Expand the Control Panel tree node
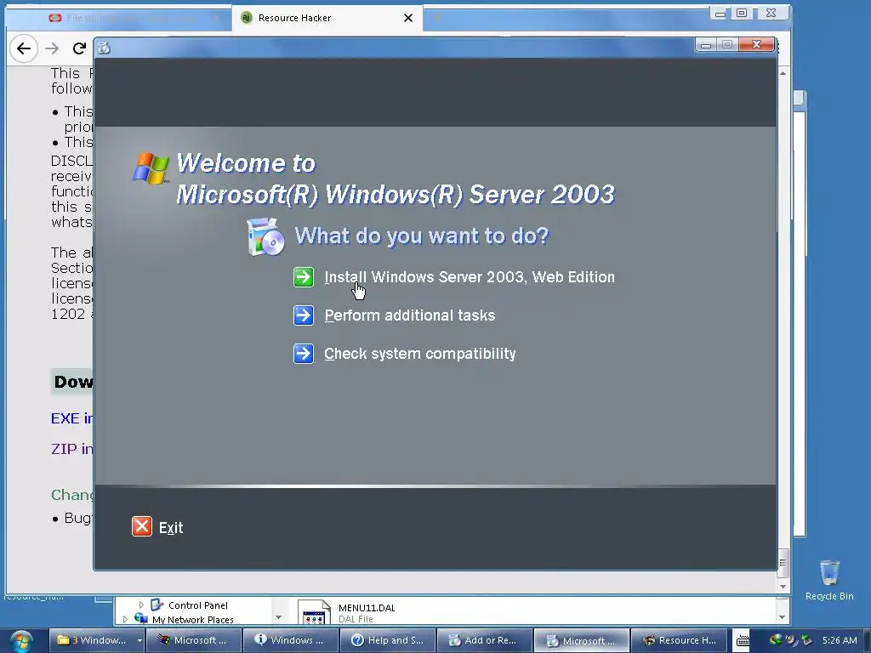Viewport: 871px width, 653px height. coord(141,605)
